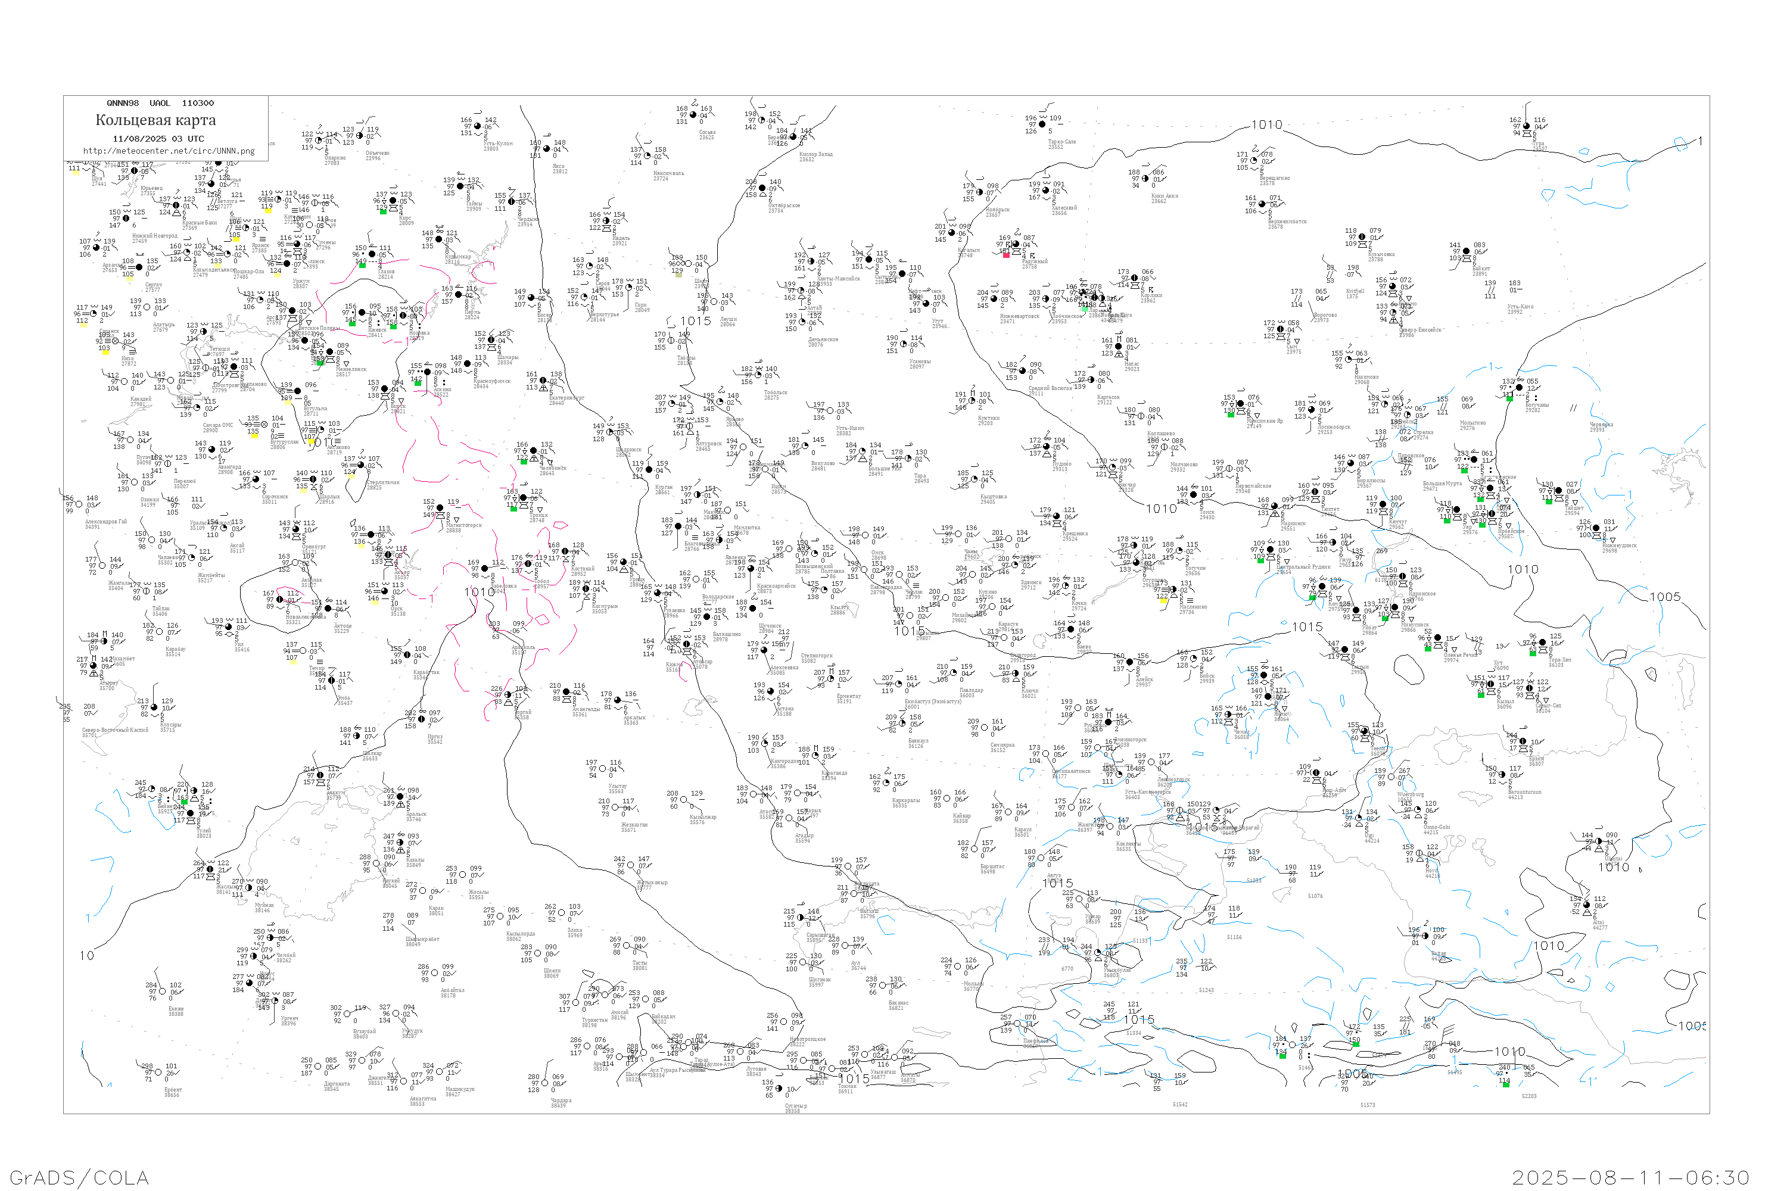Click the '11/08/2025 03 UTC' date label

pos(158,139)
